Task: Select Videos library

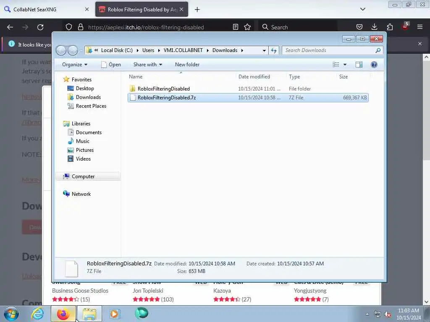Action: (x=83, y=159)
